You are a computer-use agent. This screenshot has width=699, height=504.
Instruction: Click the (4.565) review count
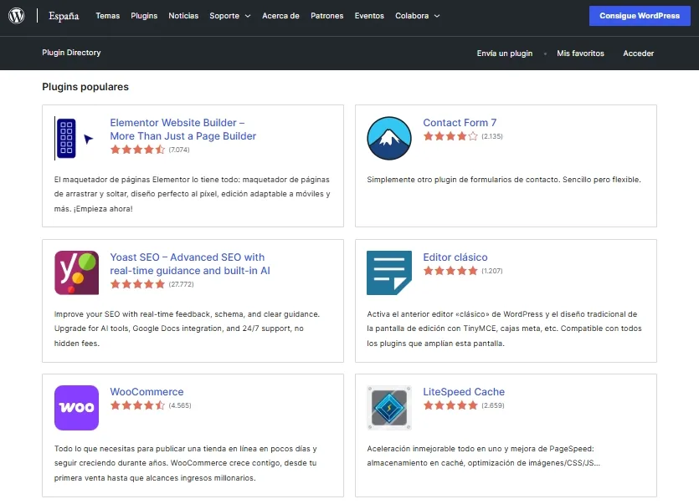point(180,405)
